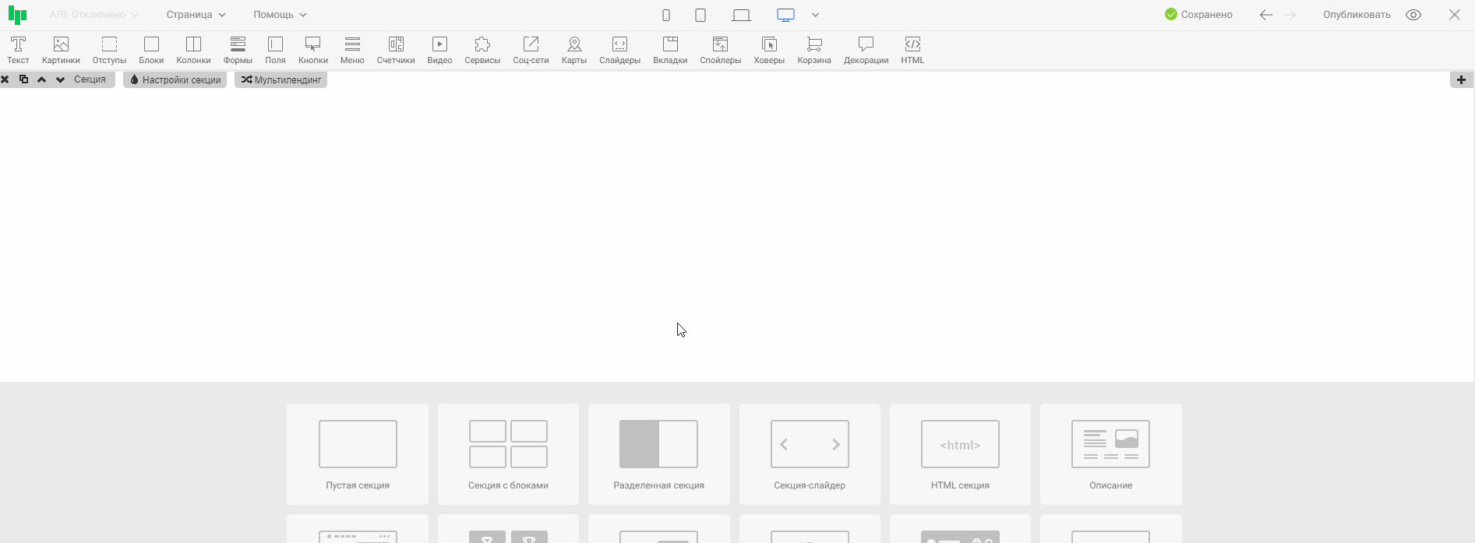The image size is (1475, 543).
Task: Open Настройки секции settings
Action: coord(175,79)
